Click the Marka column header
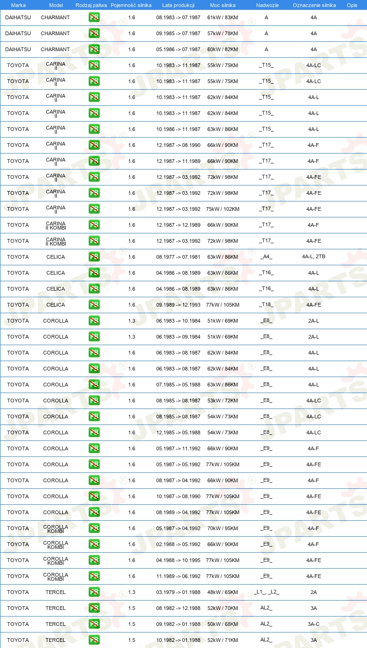Image resolution: width=367 pixels, height=648 pixels. 18,5
